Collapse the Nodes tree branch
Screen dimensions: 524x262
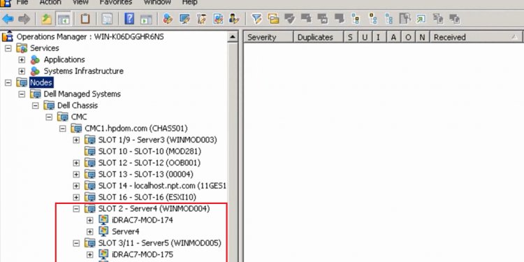click(8, 82)
